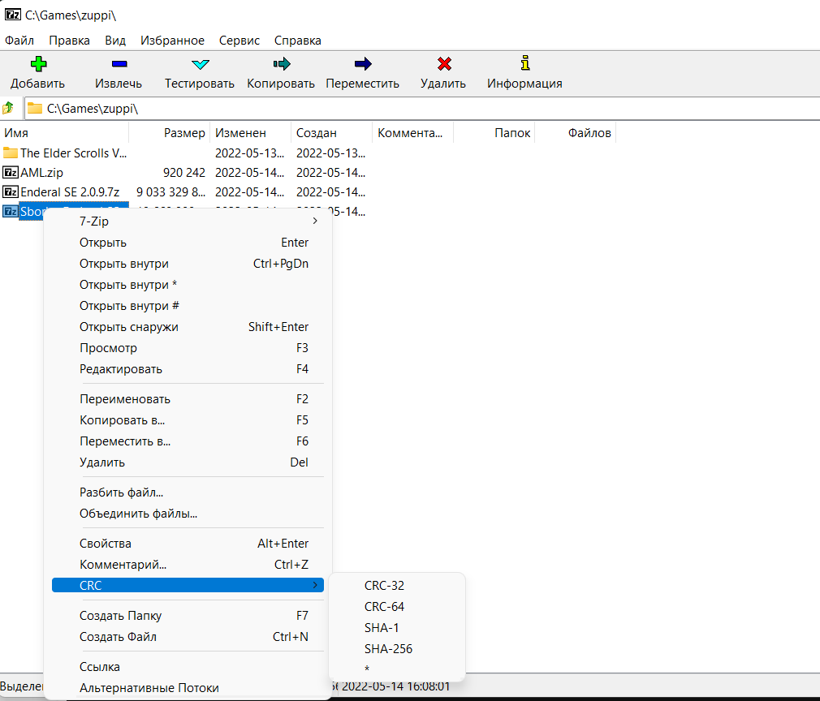Open the Сервис menu

pyautogui.click(x=240, y=40)
